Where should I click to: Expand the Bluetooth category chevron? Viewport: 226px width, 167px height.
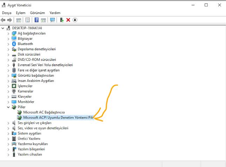pyautogui.click(x=8, y=44)
